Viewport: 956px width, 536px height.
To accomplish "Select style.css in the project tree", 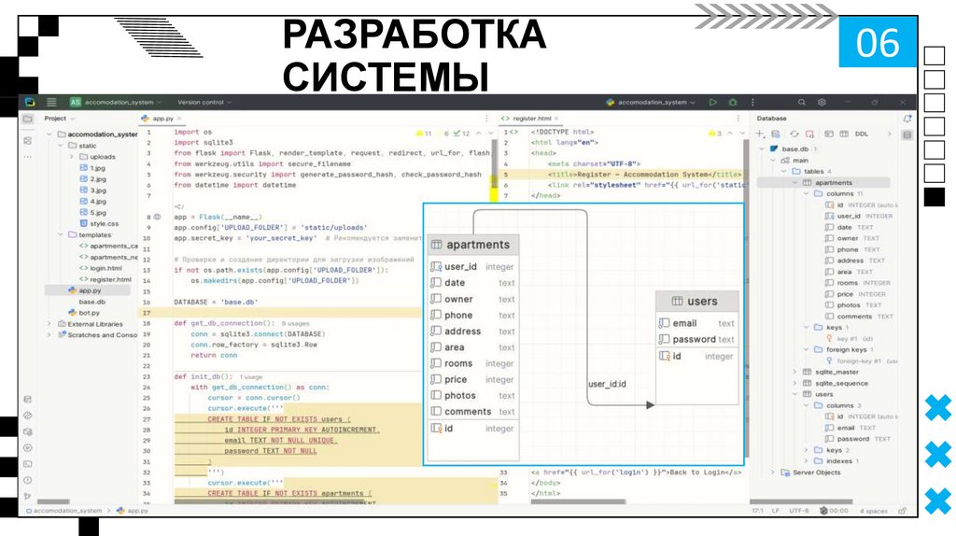I will coord(99,224).
